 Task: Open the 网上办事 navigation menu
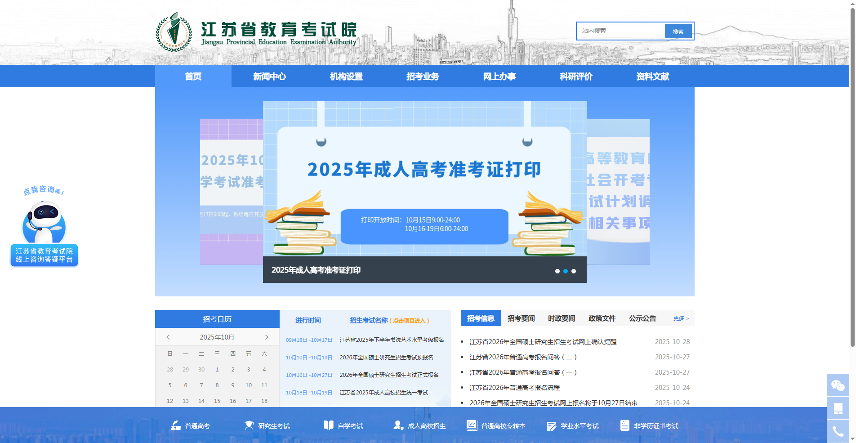[499, 76]
